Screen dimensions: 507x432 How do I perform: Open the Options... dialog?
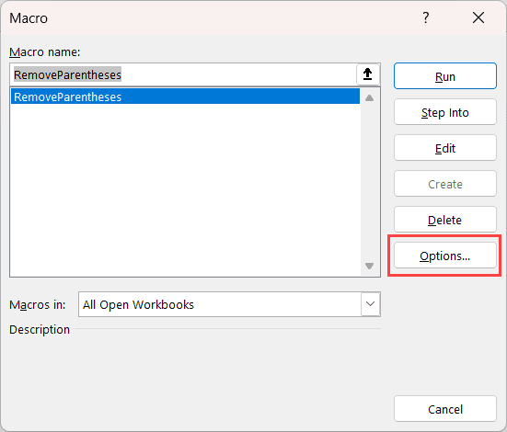(445, 256)
